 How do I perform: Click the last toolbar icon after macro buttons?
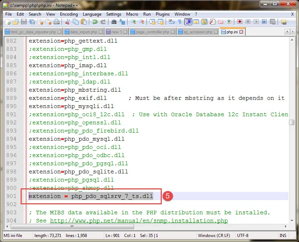pyautogui.click(x=284, y=22)
